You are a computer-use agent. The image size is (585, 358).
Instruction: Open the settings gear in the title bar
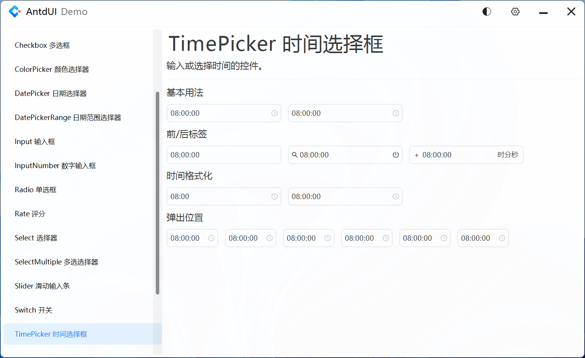coord(515,11)
